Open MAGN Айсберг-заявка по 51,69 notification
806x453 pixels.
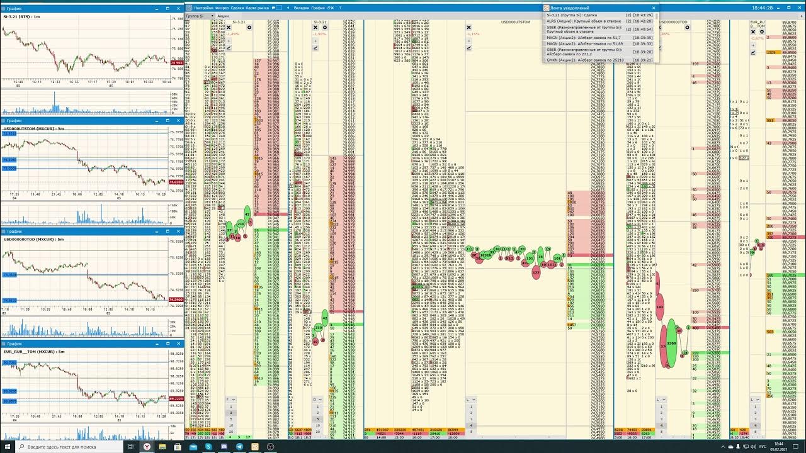pyautogui.click(x=599, y=44)
